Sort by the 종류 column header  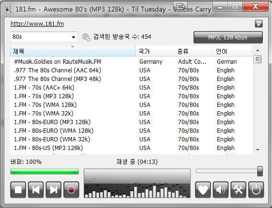click(193, 51)
